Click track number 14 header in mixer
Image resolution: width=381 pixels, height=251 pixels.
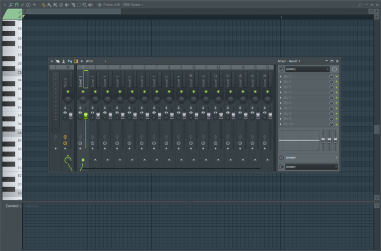243,67
